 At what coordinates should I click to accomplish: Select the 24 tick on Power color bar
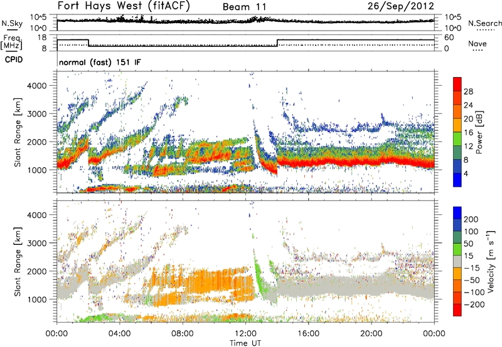click(468, 105)
